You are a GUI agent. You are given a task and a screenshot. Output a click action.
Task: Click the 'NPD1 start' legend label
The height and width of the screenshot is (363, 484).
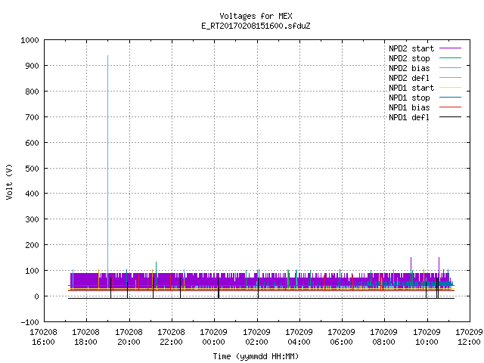coord(411,88)
